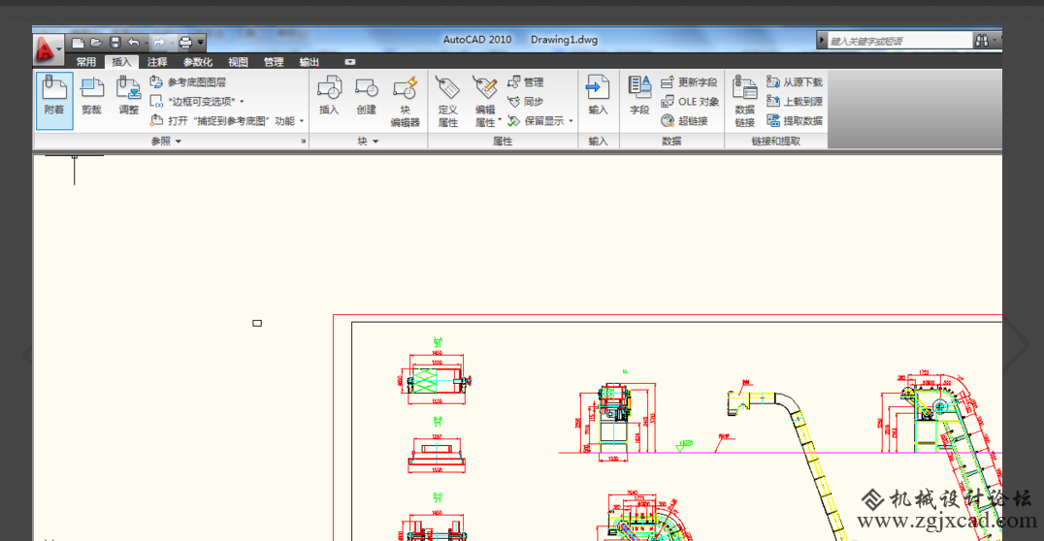Expand the 参照 panel title

pyautogui.click(x=167, y=142)
